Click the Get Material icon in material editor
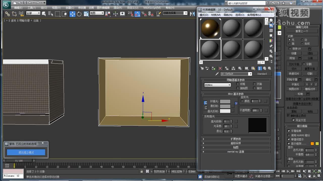The height and width of the screenshot is (181, 323). (202, 68)
